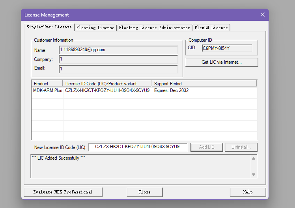Click the Uninstall... button

(241, 147)
